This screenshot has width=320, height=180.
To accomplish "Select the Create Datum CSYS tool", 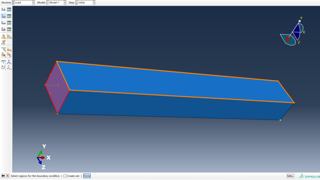I will [9, 67].
